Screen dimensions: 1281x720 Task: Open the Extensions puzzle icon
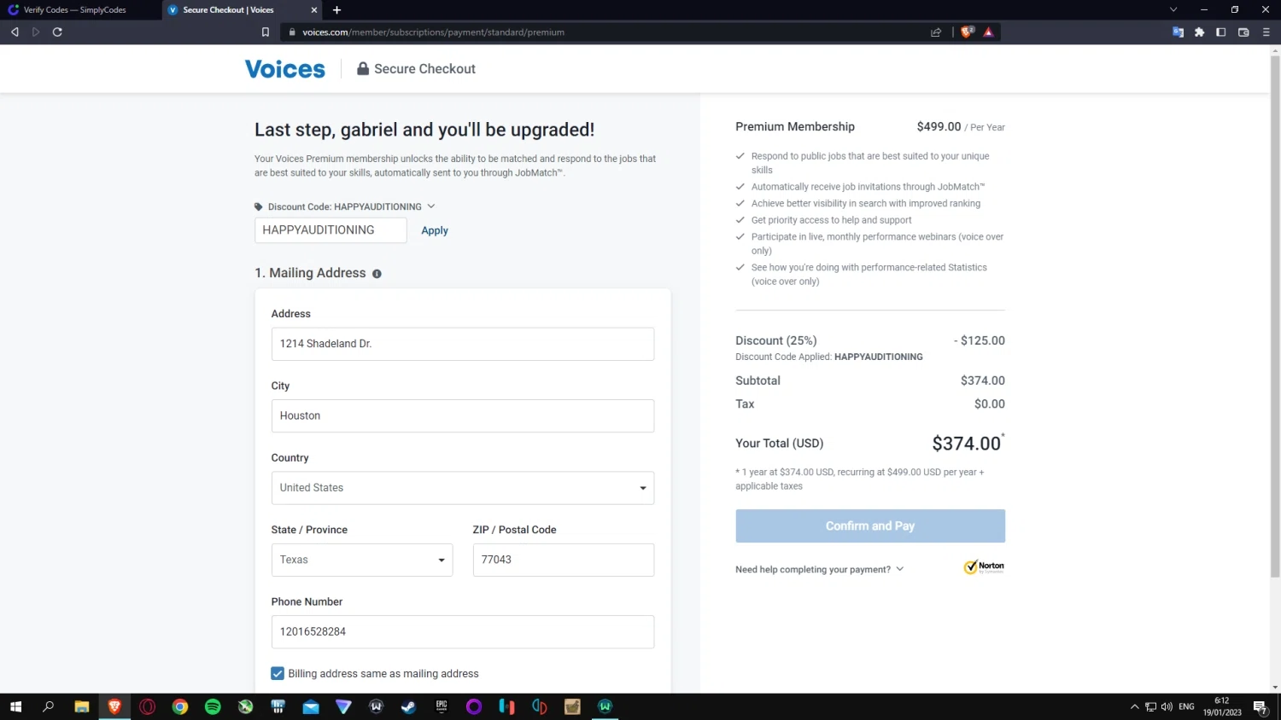coord(1199,32)
